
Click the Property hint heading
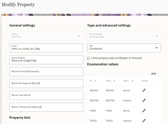(20, 118)
